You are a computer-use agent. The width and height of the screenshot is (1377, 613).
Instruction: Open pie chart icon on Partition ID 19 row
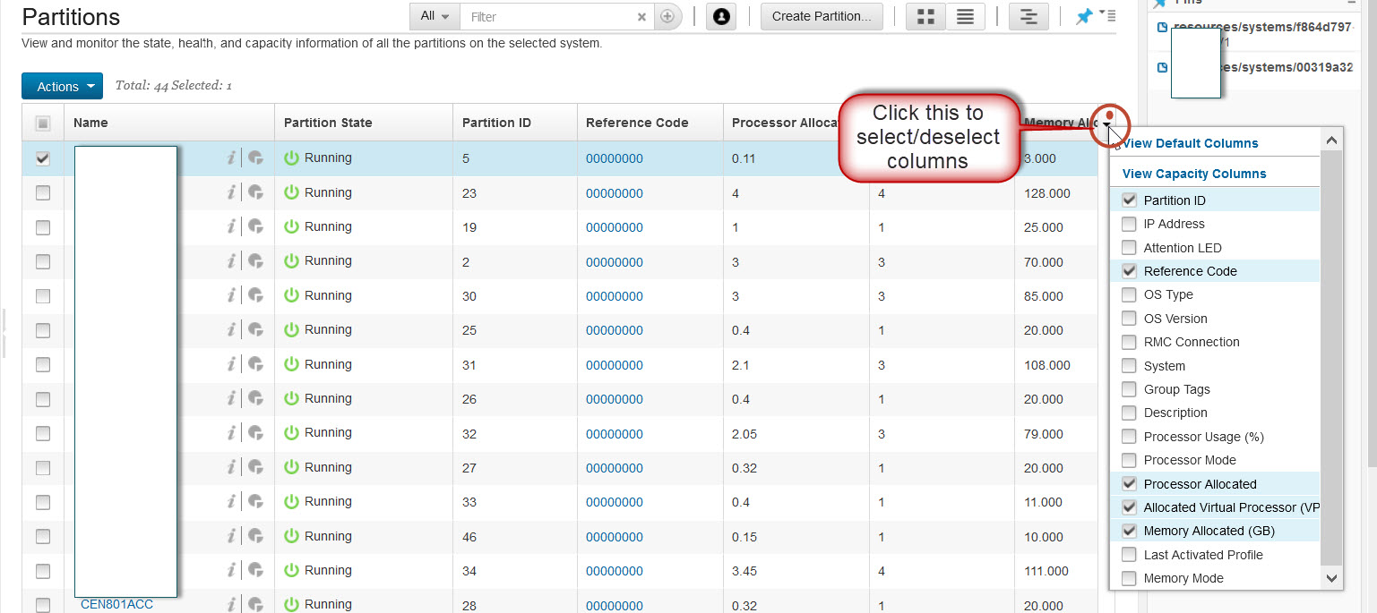tap(255, 226)
